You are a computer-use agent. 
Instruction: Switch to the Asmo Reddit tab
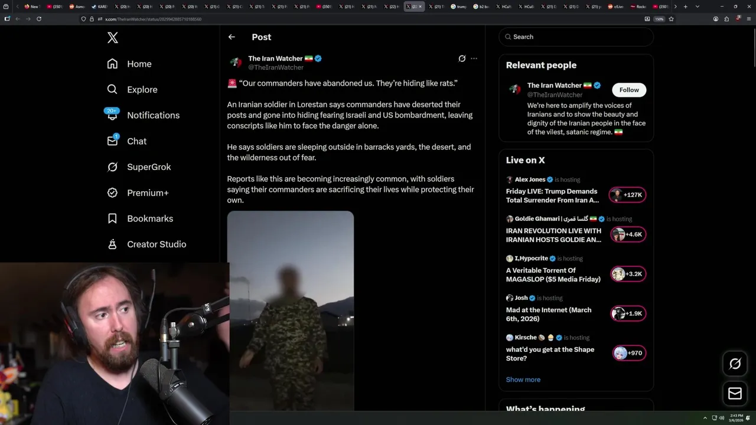(77, 6)
